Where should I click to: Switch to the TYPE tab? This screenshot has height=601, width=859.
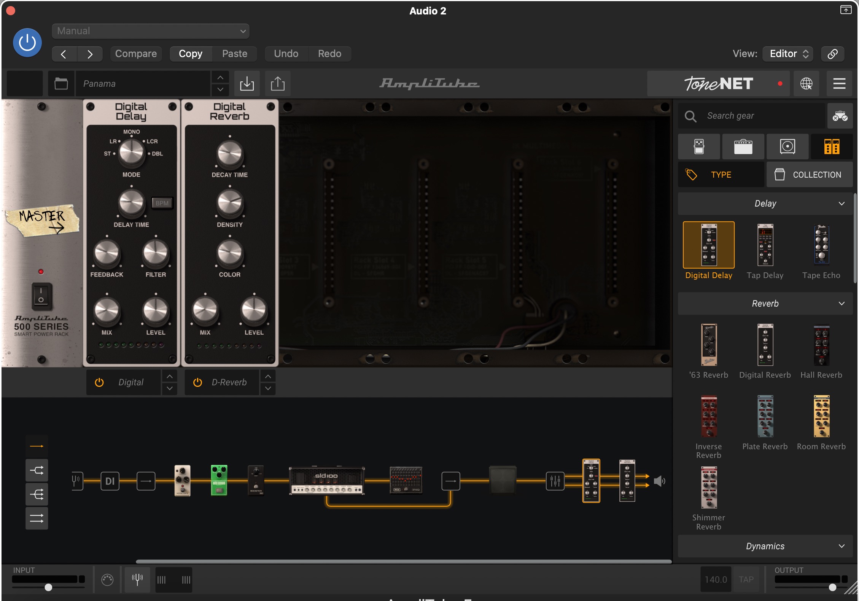coord(721,175)
